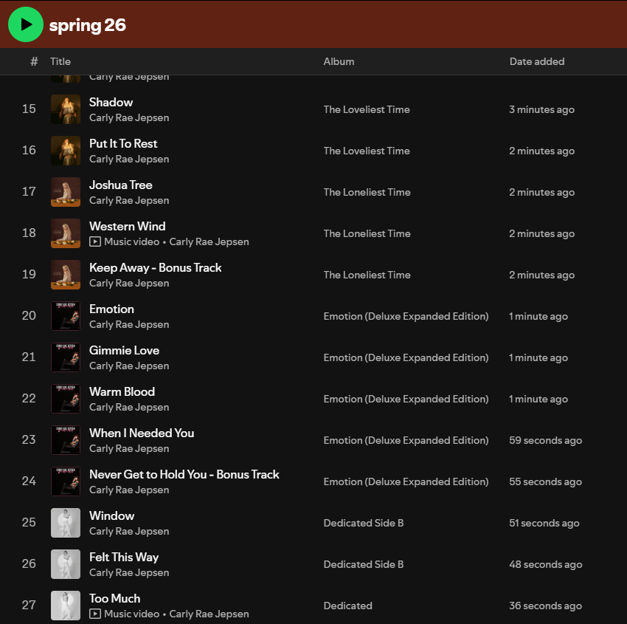Select the Warm Blood track title
The height and width of the screenshot is (624, 627).
122,391
